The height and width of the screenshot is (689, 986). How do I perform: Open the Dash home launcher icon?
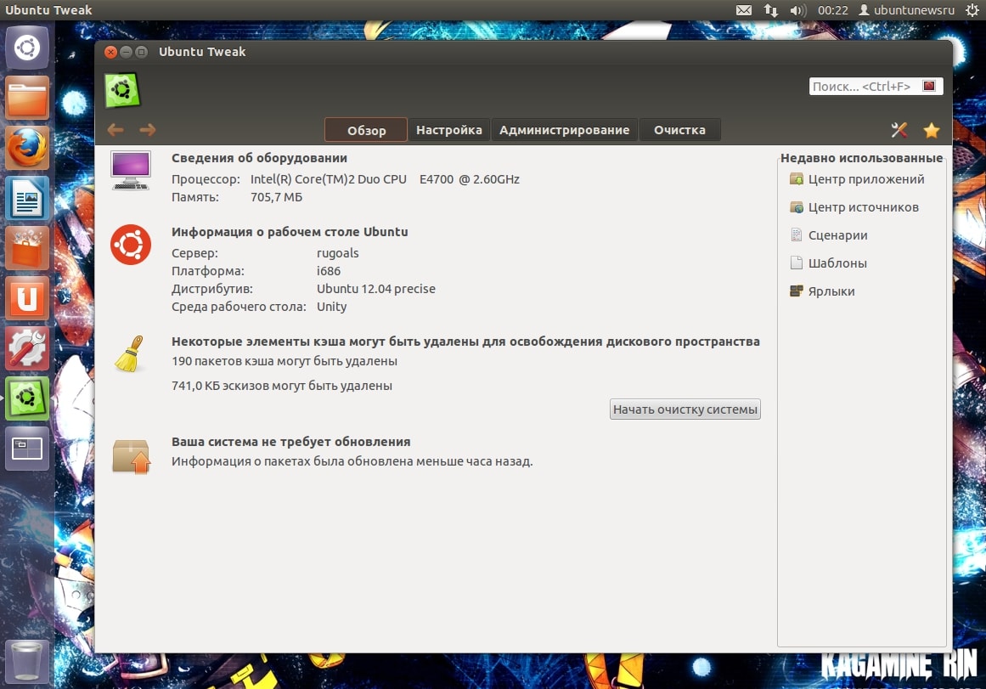click(x=27, y=48)
